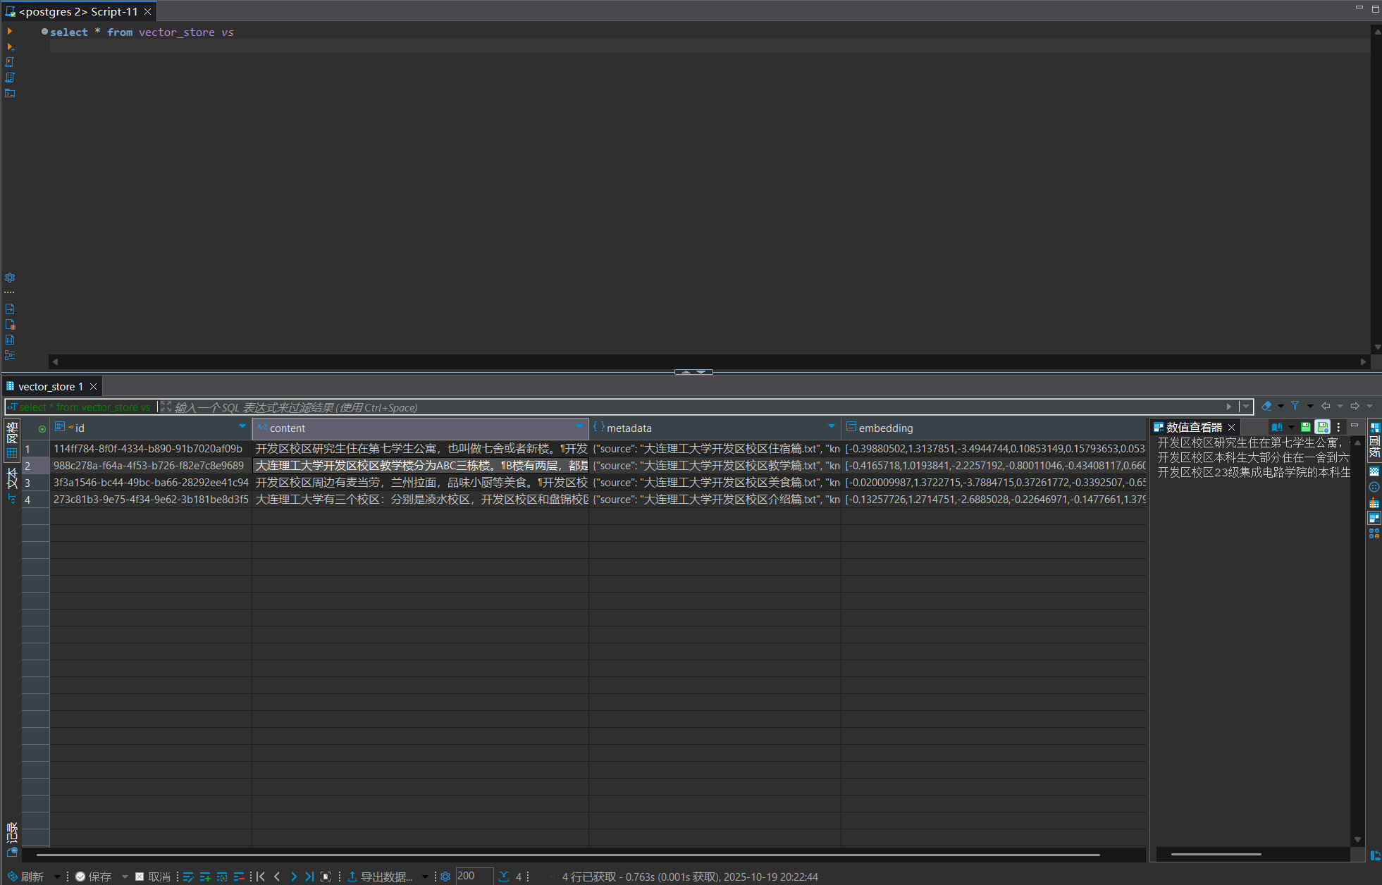Toggle record mode in bottom-left side tab
This screenshot has height=885, width=1382.
[12, 833]
